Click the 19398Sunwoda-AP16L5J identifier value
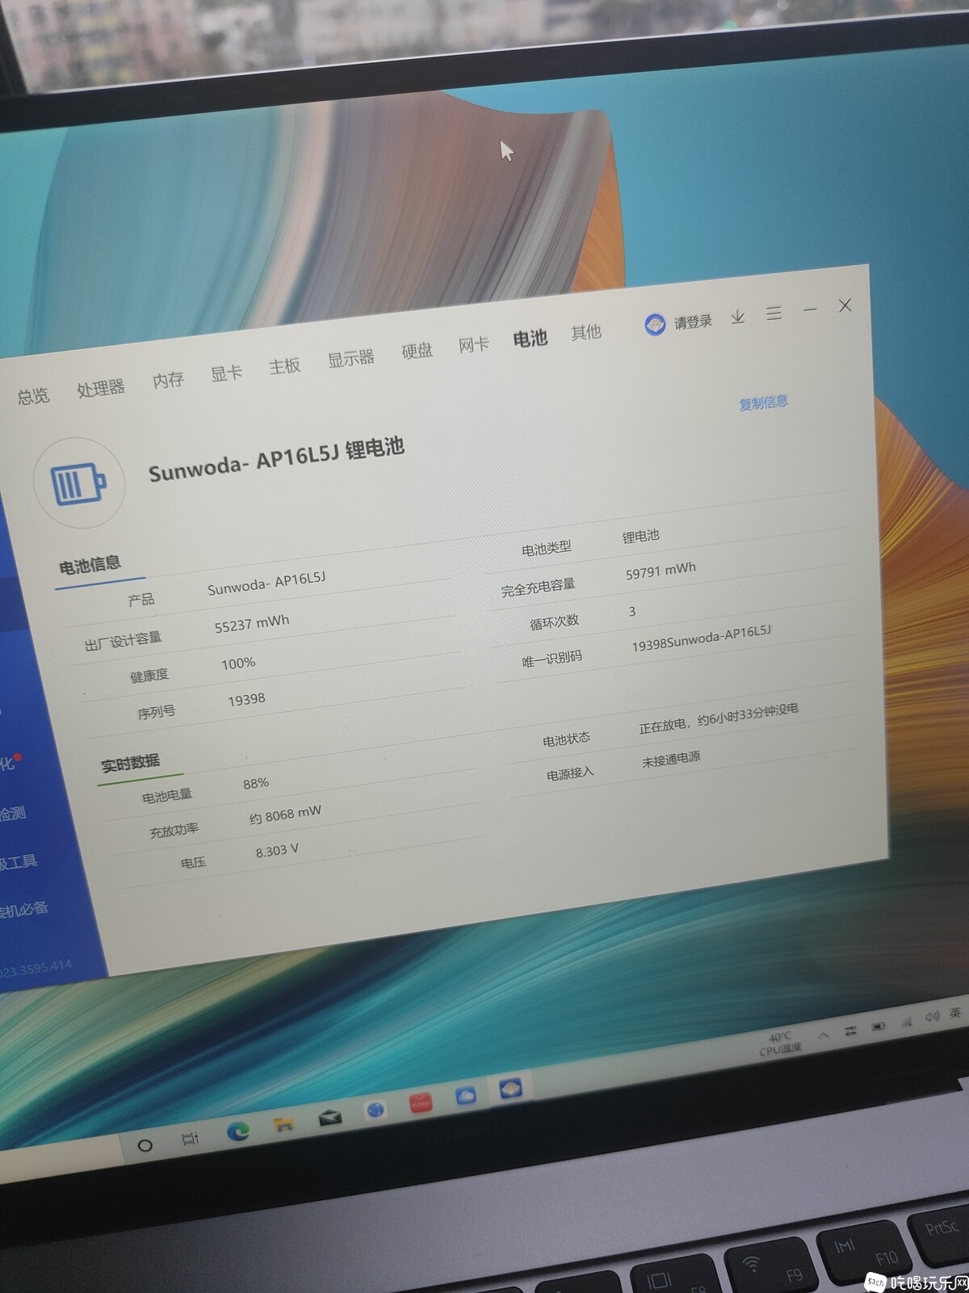The width and height of the screenshot is (969, 1293). (701, 638)
